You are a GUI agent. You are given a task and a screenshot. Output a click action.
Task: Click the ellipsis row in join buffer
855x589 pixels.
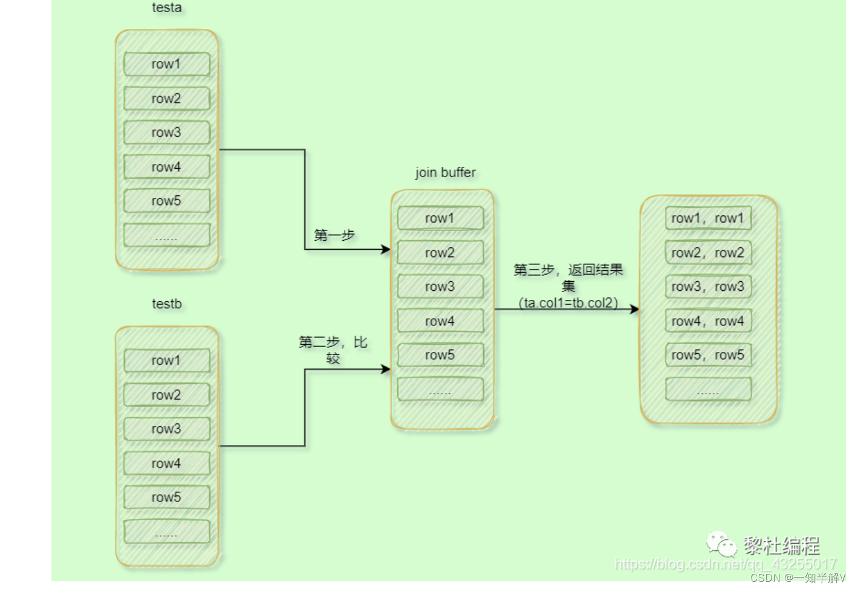coord(440,389)
